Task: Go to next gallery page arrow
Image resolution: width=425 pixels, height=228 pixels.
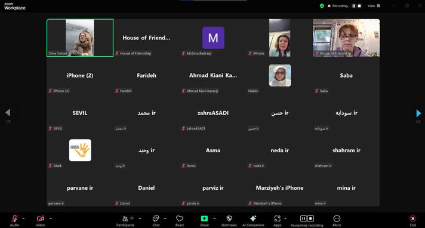Action: pos(418,113)
